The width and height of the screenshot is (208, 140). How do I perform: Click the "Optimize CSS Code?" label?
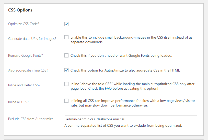click(x=24, y=24)
